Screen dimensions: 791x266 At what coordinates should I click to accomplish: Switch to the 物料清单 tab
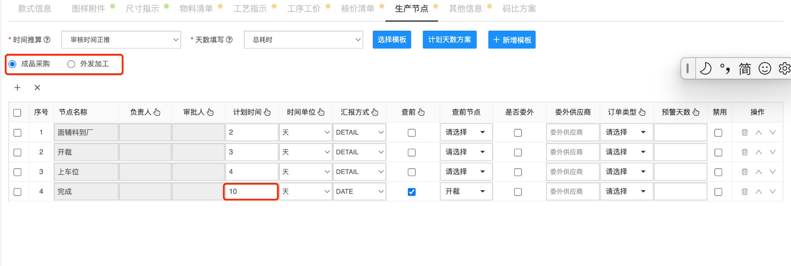click(196, 9)
